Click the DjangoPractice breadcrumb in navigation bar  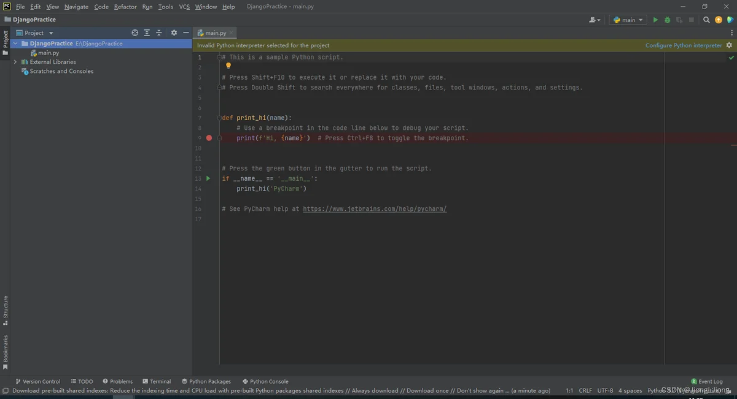tap(34, 20)
